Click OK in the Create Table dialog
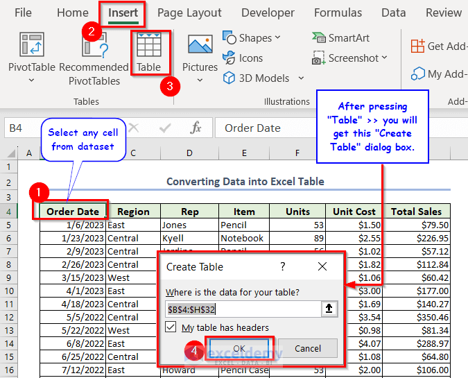This screenshot has width=468, height=378. click(x=239, y=348)
